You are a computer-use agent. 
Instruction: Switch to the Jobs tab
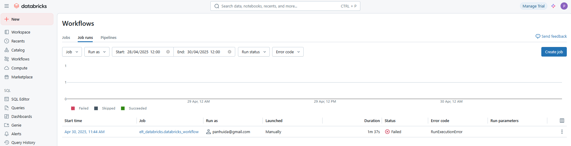pyautogui.click(x=66, y=37)
